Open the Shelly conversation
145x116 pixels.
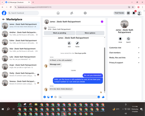[20, 75]
